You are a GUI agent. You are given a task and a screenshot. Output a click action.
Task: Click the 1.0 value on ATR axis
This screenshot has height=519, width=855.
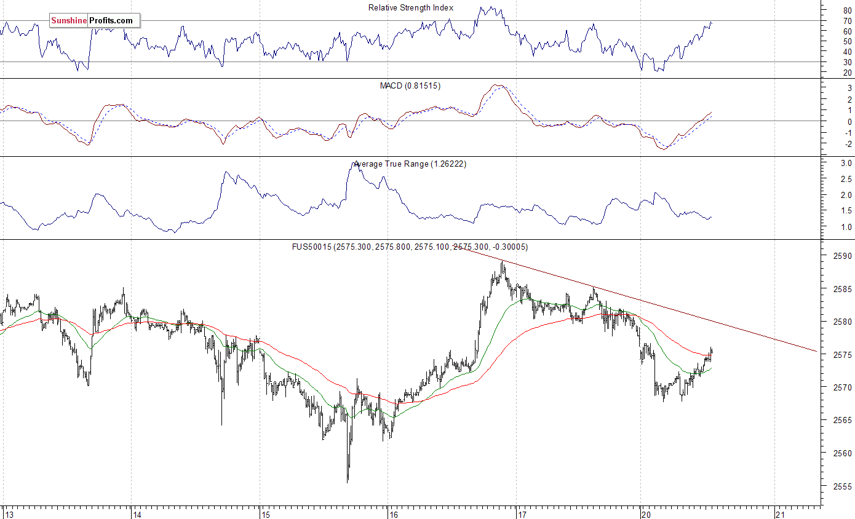[x=846, y=227]
